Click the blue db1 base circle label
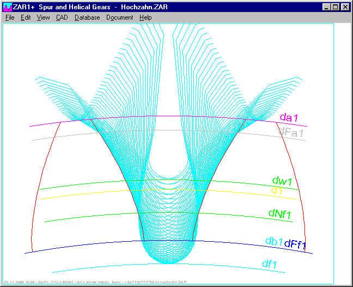The width and height of the screenshot is (353, 287). (x=274, y=243)
